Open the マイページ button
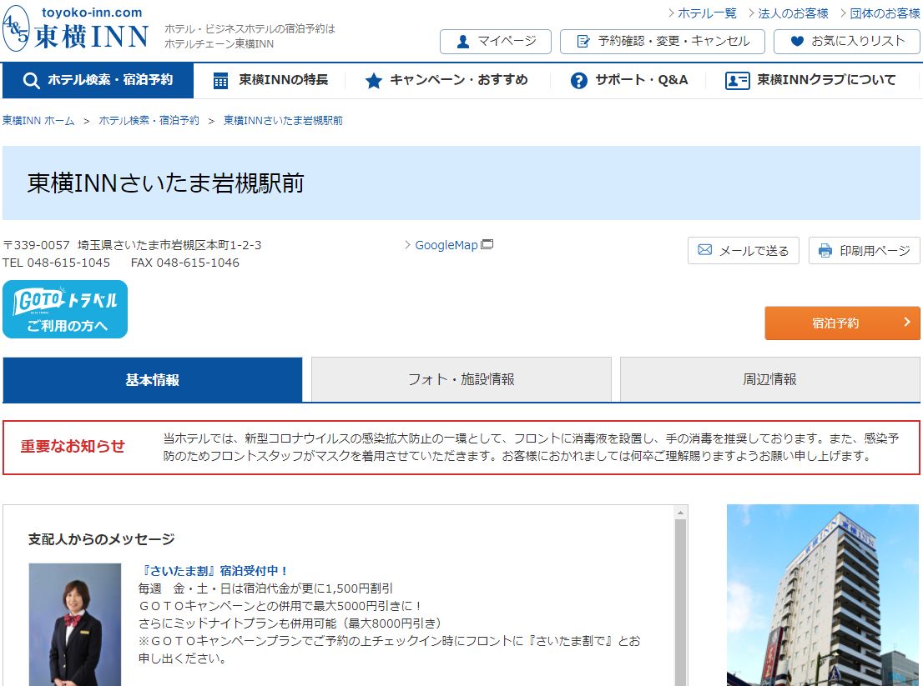923x686 pixels. tap(496, 42)
